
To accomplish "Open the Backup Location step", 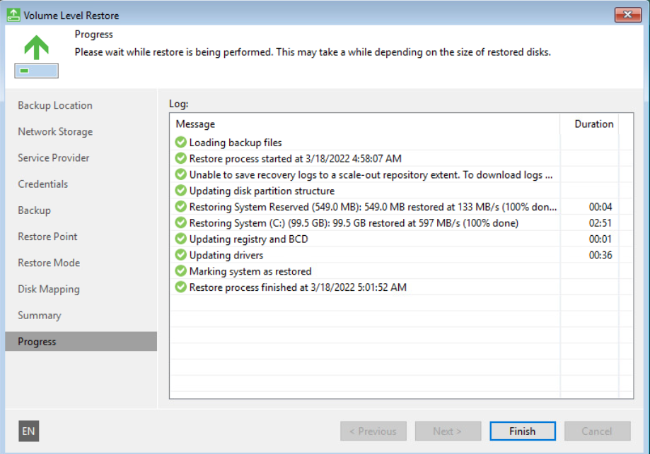I will tap(55, 105).
